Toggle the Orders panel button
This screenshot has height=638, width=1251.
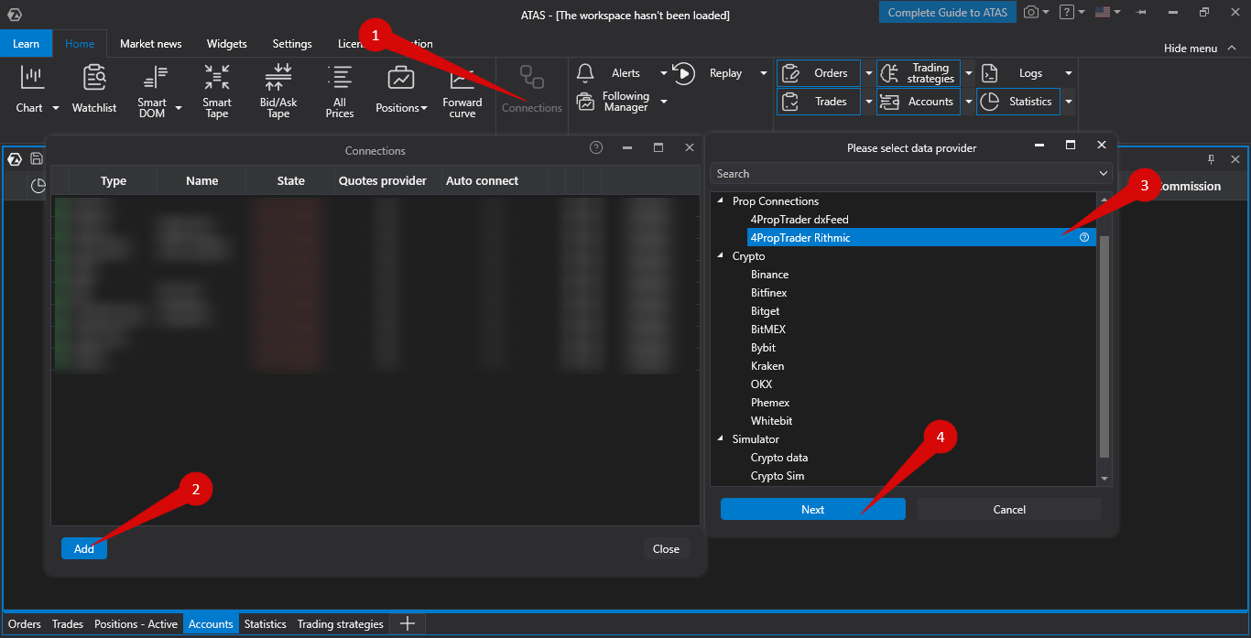(x=819, y=73)
